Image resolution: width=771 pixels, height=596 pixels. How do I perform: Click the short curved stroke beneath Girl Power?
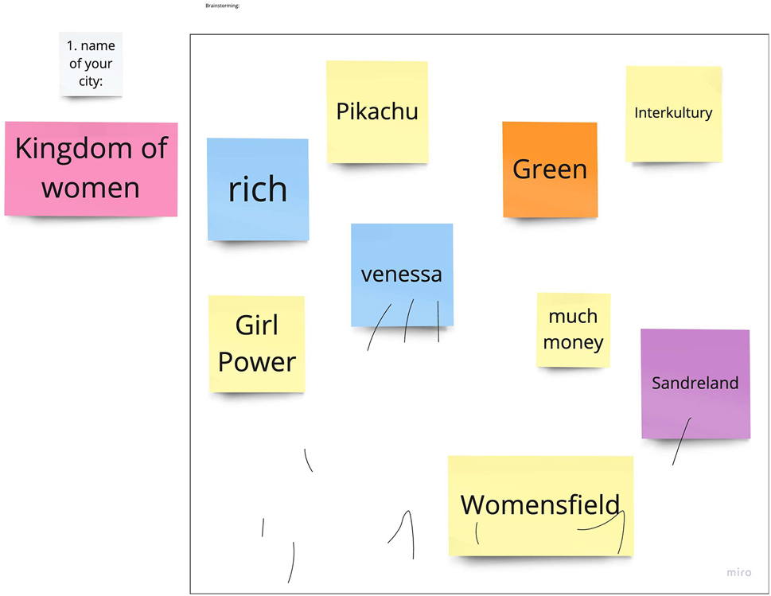click(308, 460)
